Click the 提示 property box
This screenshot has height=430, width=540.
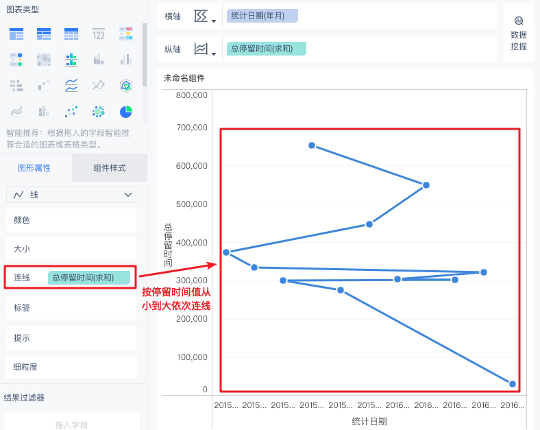[71, 338]
